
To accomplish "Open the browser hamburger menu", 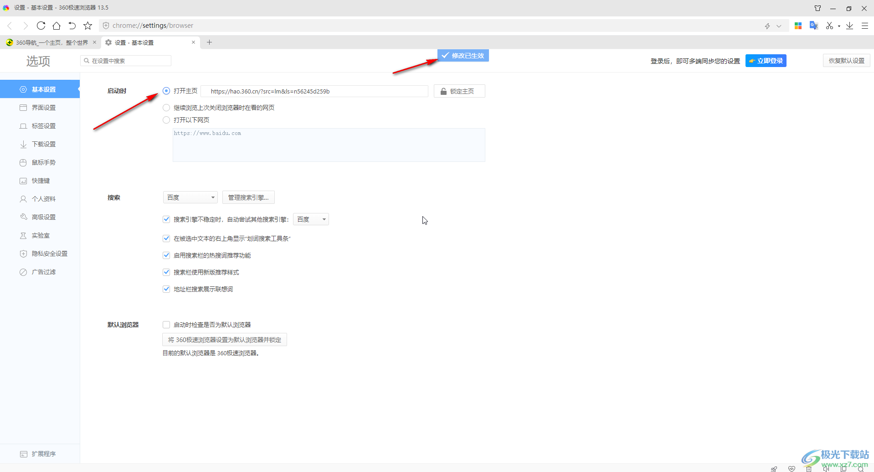I will (x=865, y=26).
